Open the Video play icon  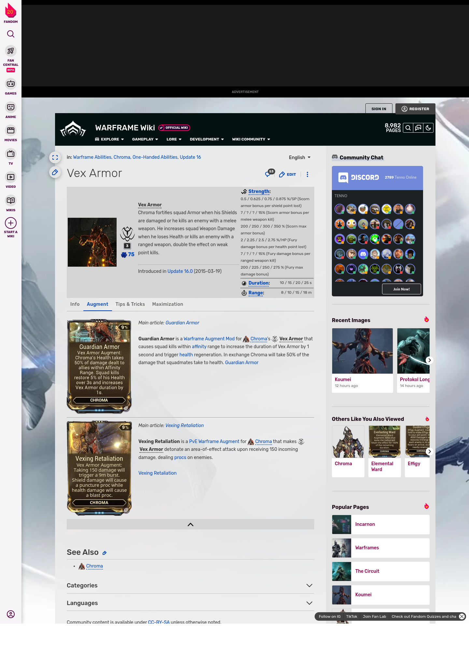[11, 177]
